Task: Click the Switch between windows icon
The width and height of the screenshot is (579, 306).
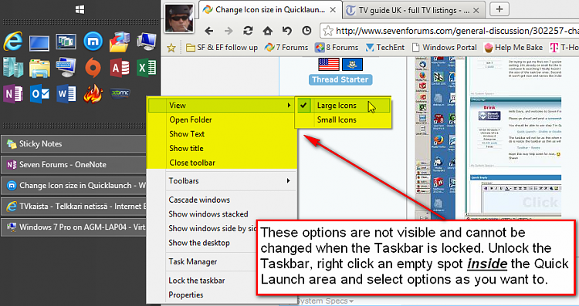Action: click(x=66, y=42)
